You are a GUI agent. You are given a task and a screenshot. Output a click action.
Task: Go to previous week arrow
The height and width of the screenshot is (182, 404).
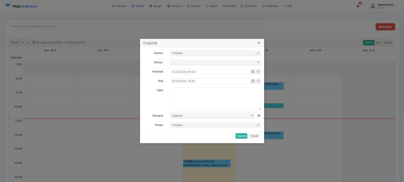pos(23,43)
